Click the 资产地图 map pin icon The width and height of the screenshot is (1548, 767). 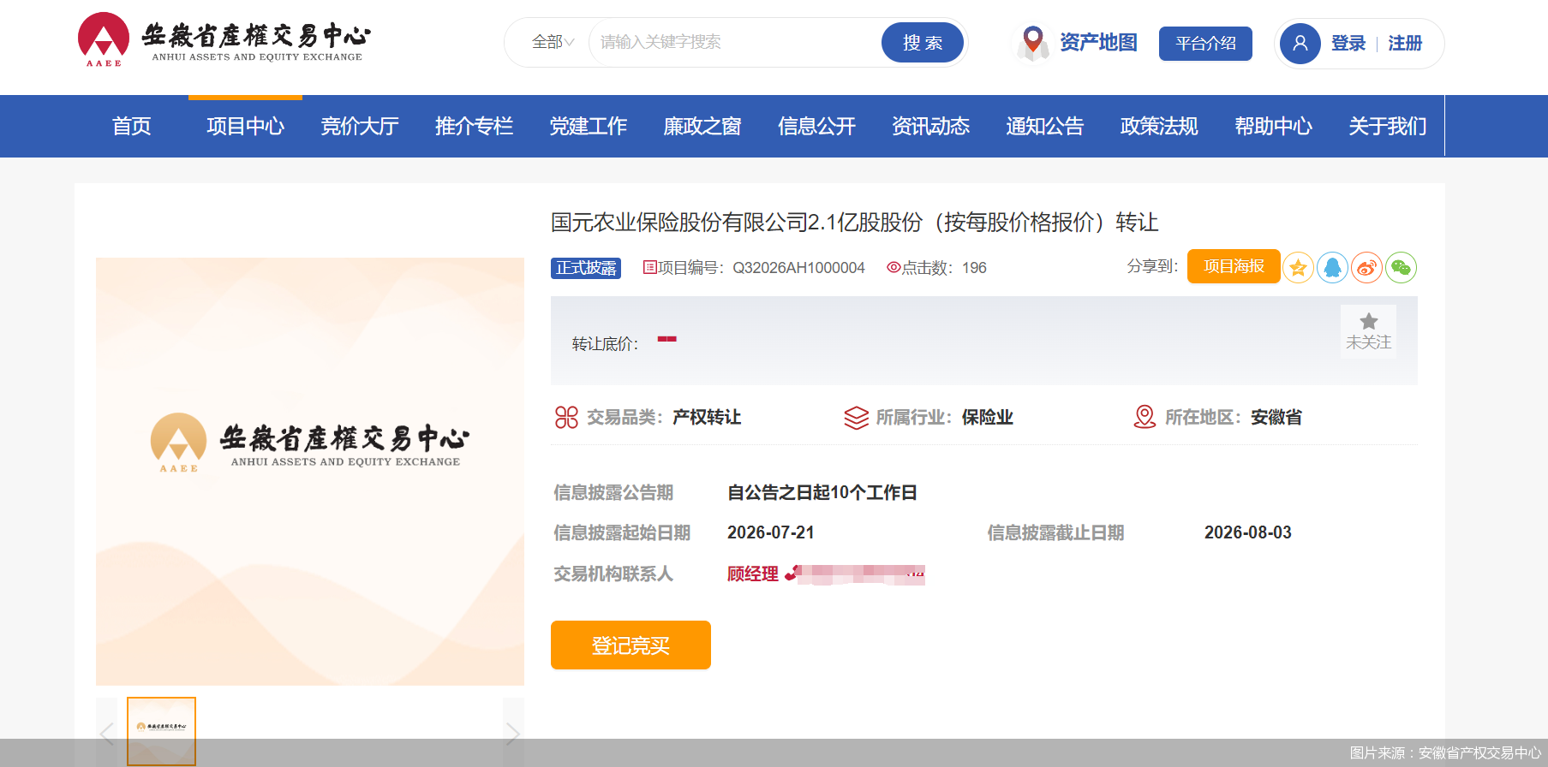pyautogui.click(x=1033, y=42)
